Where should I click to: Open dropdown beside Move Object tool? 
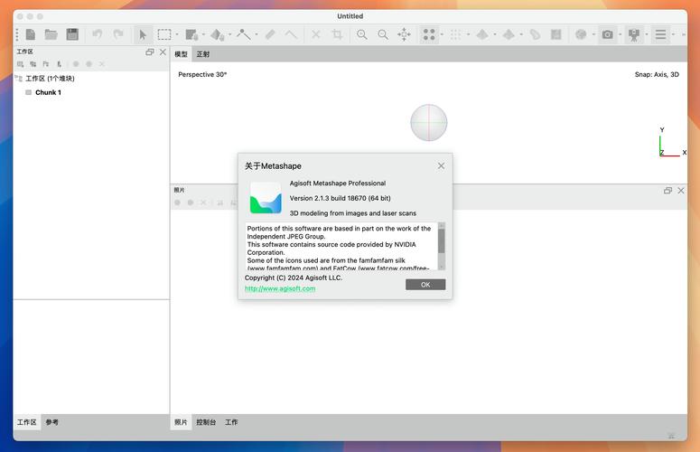(x=230, y=34)
